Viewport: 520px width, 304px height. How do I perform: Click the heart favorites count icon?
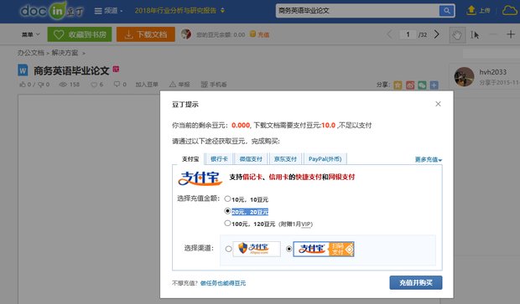pyautogui.click(x=94, y=85)
